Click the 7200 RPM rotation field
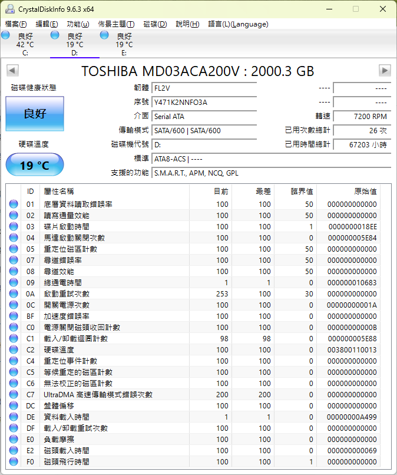The height and width of the screenshot is (475, 397). 362,117
